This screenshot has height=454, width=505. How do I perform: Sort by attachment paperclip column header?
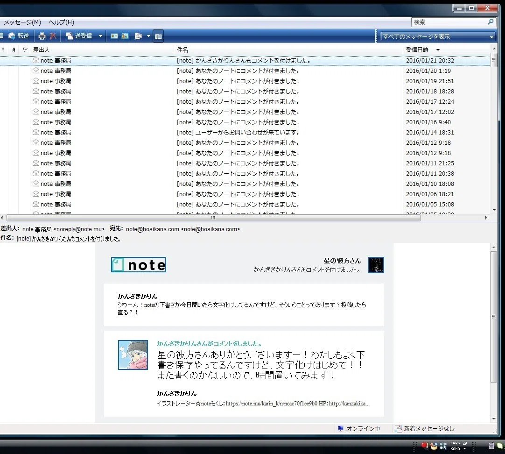click(x=14, y=50)
